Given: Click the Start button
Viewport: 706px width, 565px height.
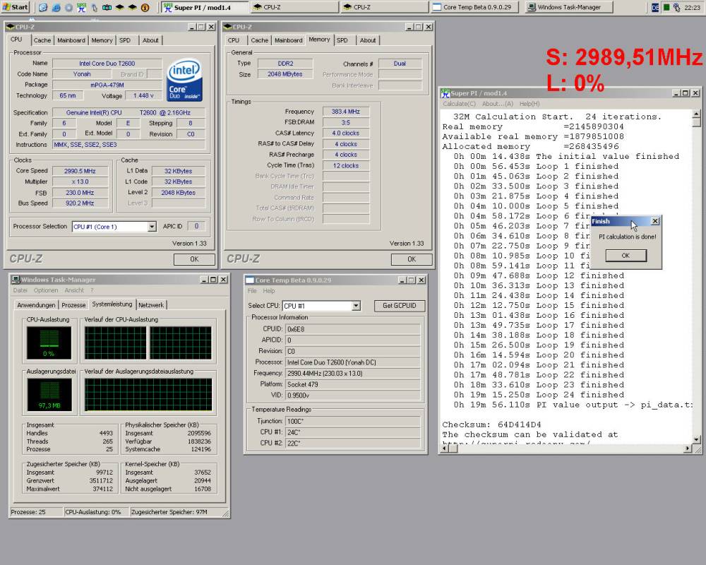Looking at the screenshot, I should [x=16, y=7].
